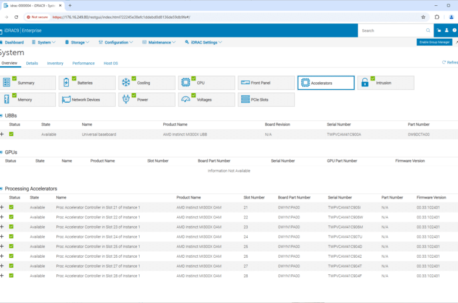The width and height of the screenshot is (458, 303).
Task: Open a new browser tab
Action: pos(70,5)
